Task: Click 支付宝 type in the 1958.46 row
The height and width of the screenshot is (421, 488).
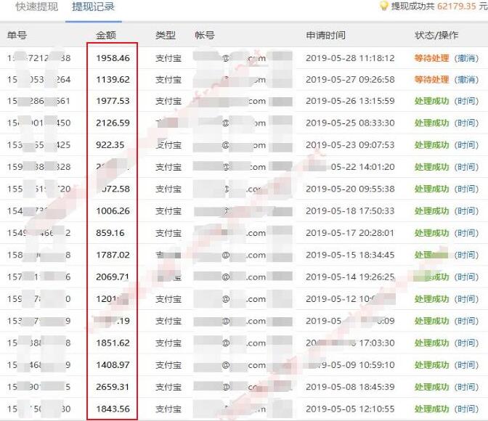Action: pos(168,58)
